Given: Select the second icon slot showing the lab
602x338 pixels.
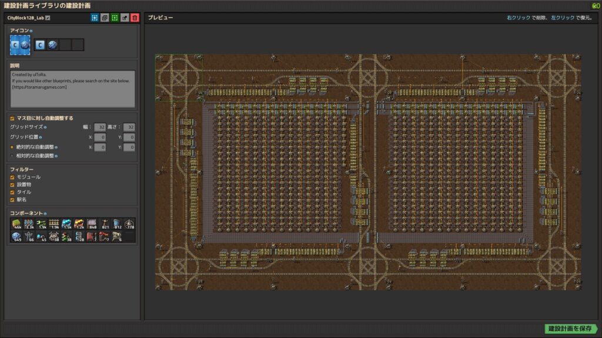Looking at the screenshot, I should tap(52, 45).
